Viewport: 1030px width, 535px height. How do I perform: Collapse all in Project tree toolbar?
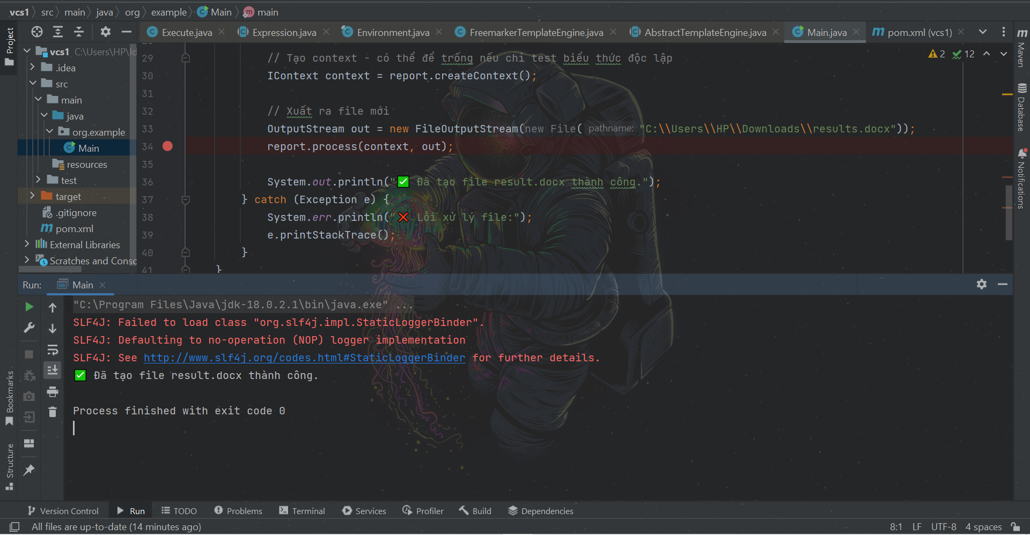click(79, 32)
